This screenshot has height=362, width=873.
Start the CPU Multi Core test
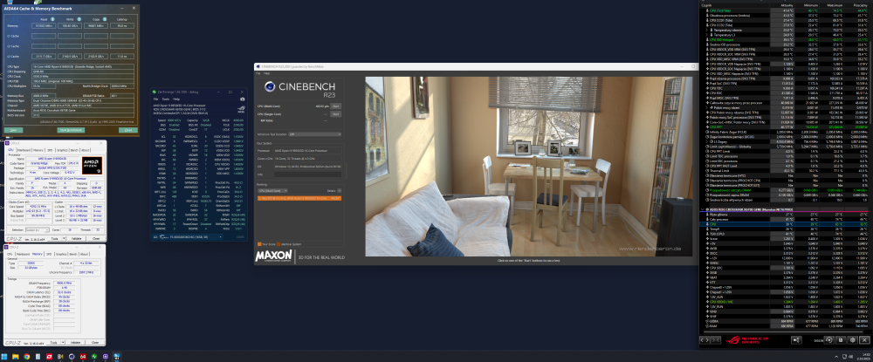tap(336, 106)
